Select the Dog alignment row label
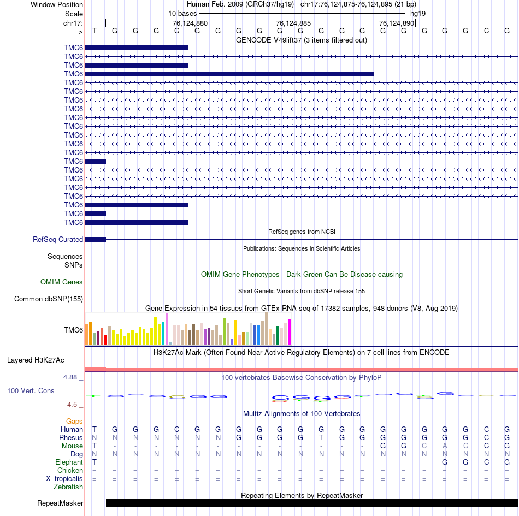This screenshot has height=516, width=519. click(x=76, y=454)
